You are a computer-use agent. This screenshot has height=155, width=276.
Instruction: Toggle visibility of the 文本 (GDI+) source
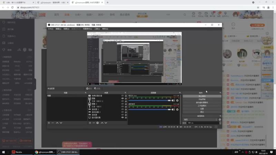click(x=122, y=106)
